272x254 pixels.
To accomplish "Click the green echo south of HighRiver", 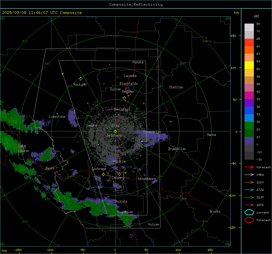I will click(x=128, y=220).
